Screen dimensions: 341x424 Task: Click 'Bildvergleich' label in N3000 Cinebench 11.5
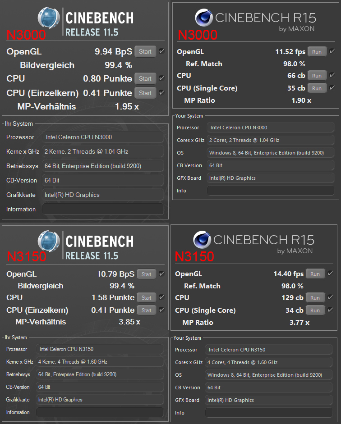click(x=47, y=65)
